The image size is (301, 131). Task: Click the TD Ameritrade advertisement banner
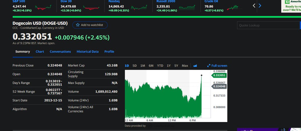tap(291, 6)
